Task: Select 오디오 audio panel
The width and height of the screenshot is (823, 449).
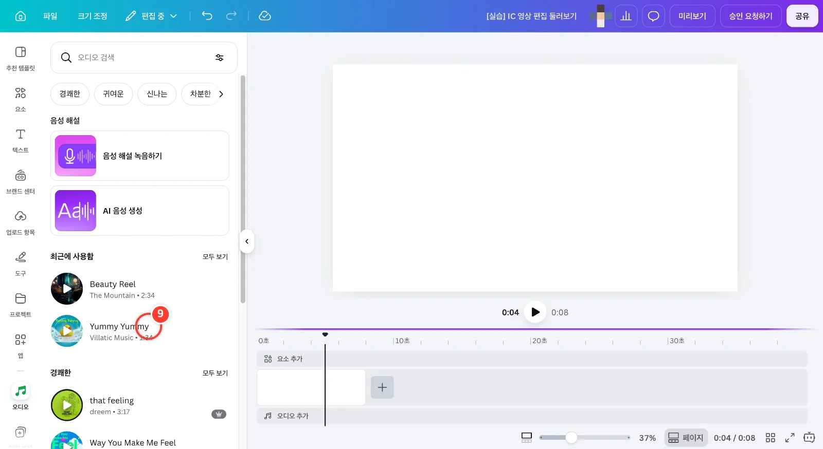Action: (x=21, y=397)
